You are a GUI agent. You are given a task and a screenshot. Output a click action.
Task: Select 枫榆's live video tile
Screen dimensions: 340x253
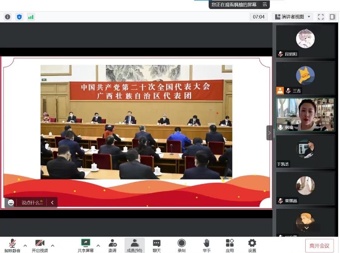pyautogui.click(x=305, y=114)
